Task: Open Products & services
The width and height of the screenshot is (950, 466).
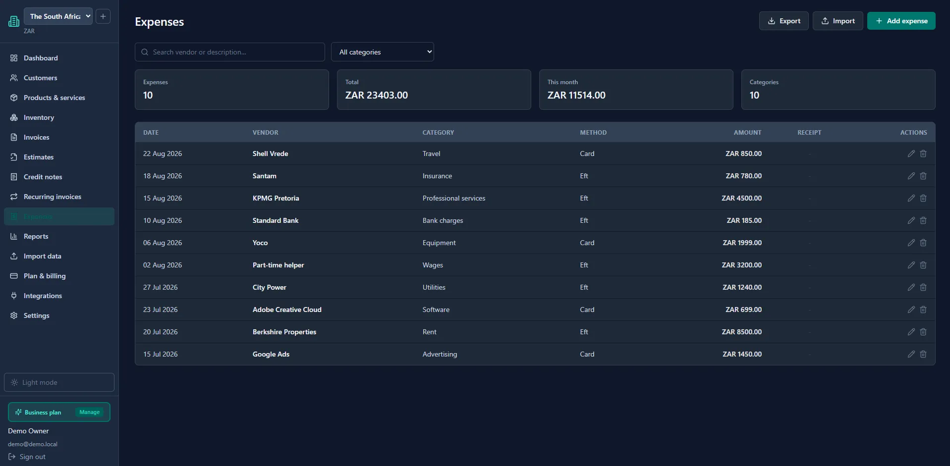Action: 59,98
